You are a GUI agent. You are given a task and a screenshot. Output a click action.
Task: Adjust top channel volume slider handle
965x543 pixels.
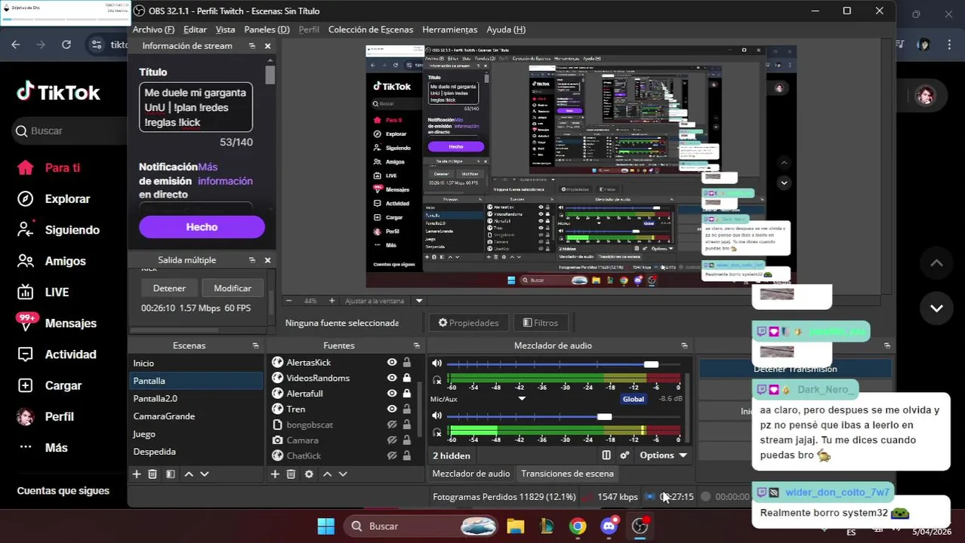[x=651, y=364]
